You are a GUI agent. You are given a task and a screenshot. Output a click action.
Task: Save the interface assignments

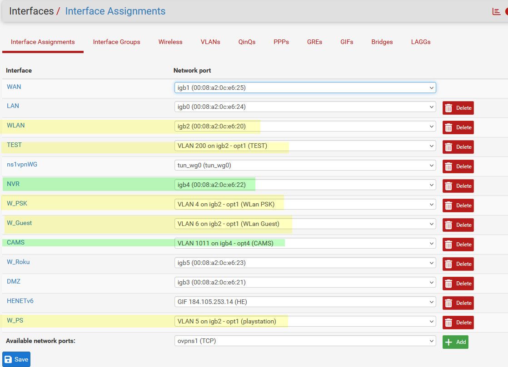(16, 359)
